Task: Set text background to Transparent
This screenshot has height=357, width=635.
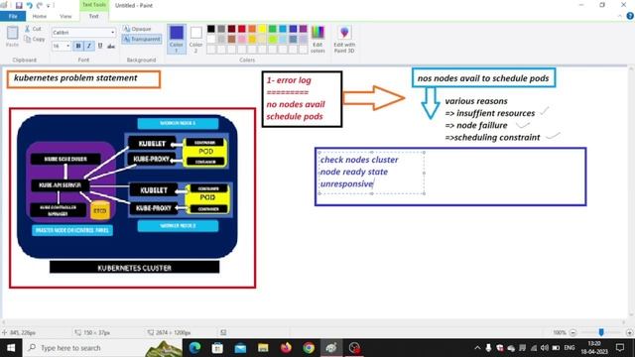Action: (142, 39)
